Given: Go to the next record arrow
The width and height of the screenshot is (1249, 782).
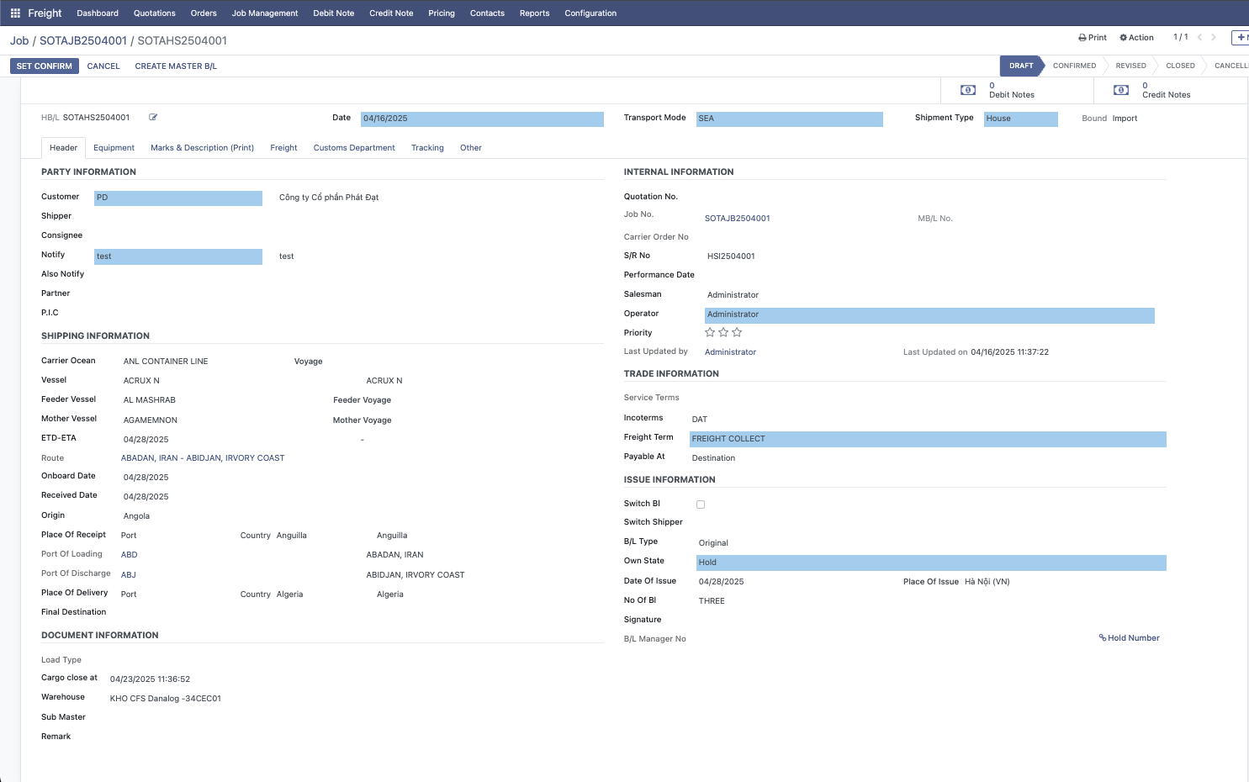Looking at the screenshot, I should coord(1214,38).
